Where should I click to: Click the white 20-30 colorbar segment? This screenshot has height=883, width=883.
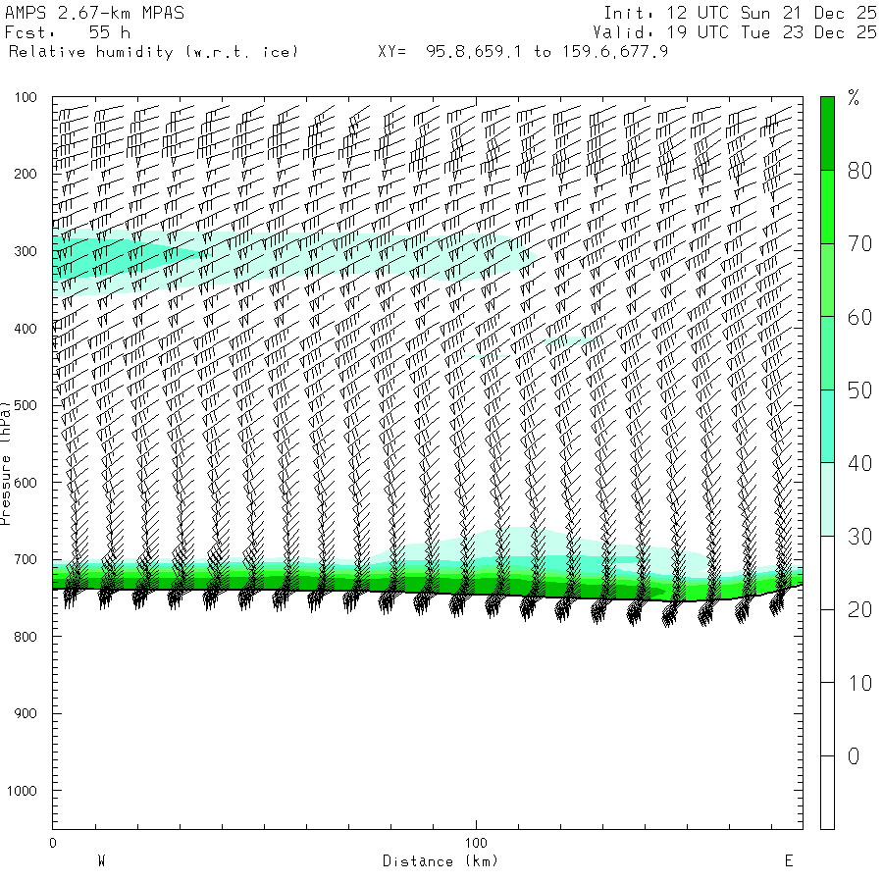(x=827, y=573)
